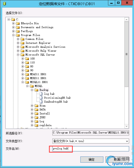
Task: Expand the repldata folder node
Action: [32, 125]
